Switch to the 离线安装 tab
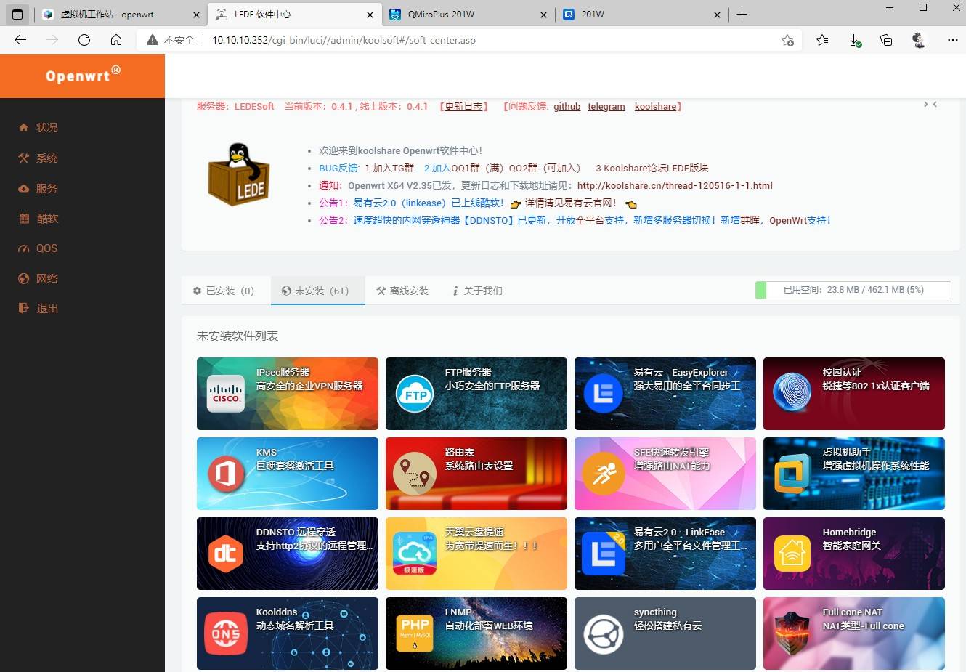 click(x=402, y=290)
